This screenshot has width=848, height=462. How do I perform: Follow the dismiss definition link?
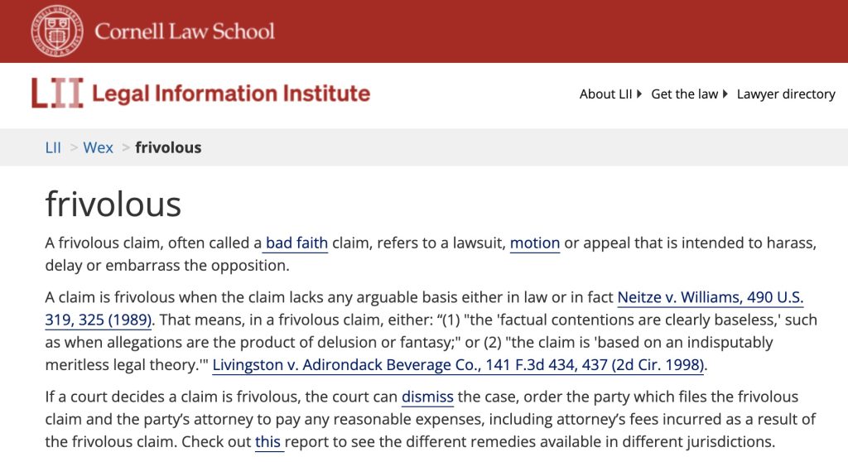pos(427,397)
